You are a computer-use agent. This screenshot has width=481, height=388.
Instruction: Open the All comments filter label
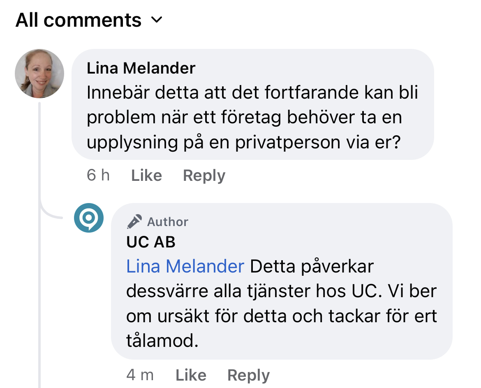pos(79,20)
